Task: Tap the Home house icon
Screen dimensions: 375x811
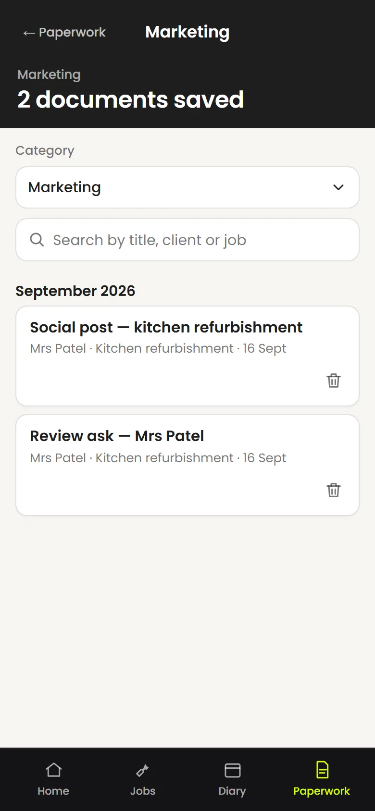Action: coord(53,770)
